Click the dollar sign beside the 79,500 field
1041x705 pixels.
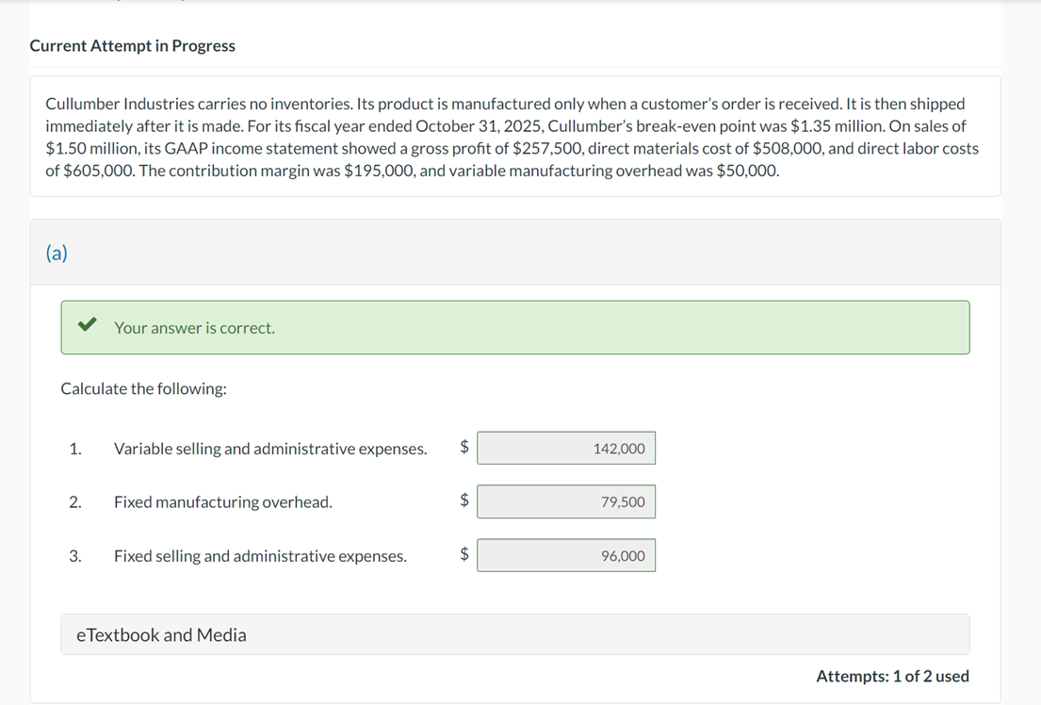pos(464,501)
